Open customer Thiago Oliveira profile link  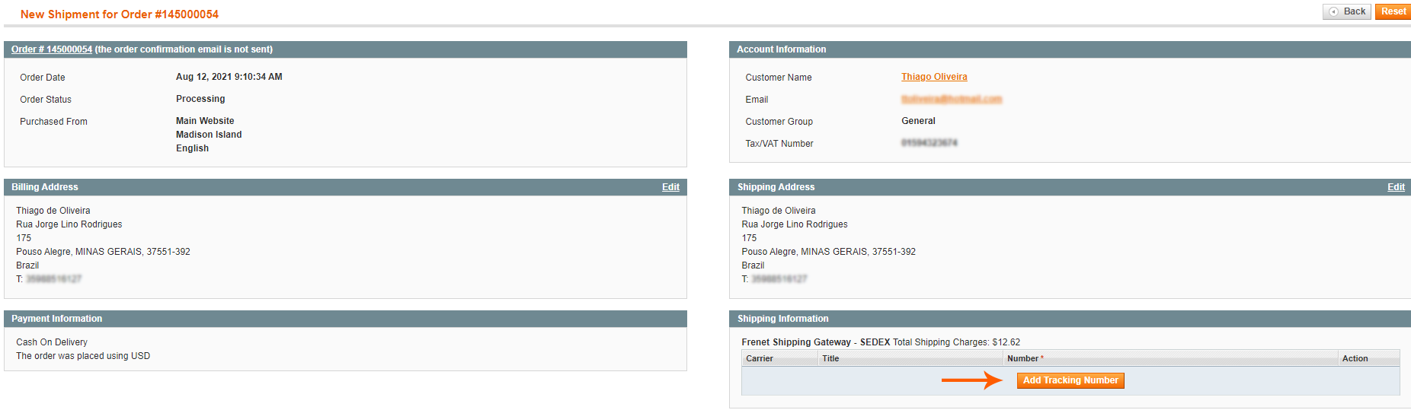tap(934, 77)
